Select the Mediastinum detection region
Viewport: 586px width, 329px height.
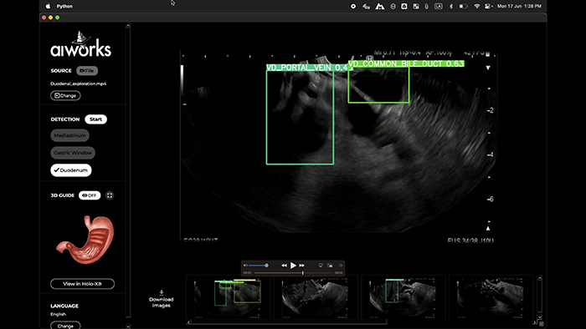pyautogui.click(x=69, y=135)
